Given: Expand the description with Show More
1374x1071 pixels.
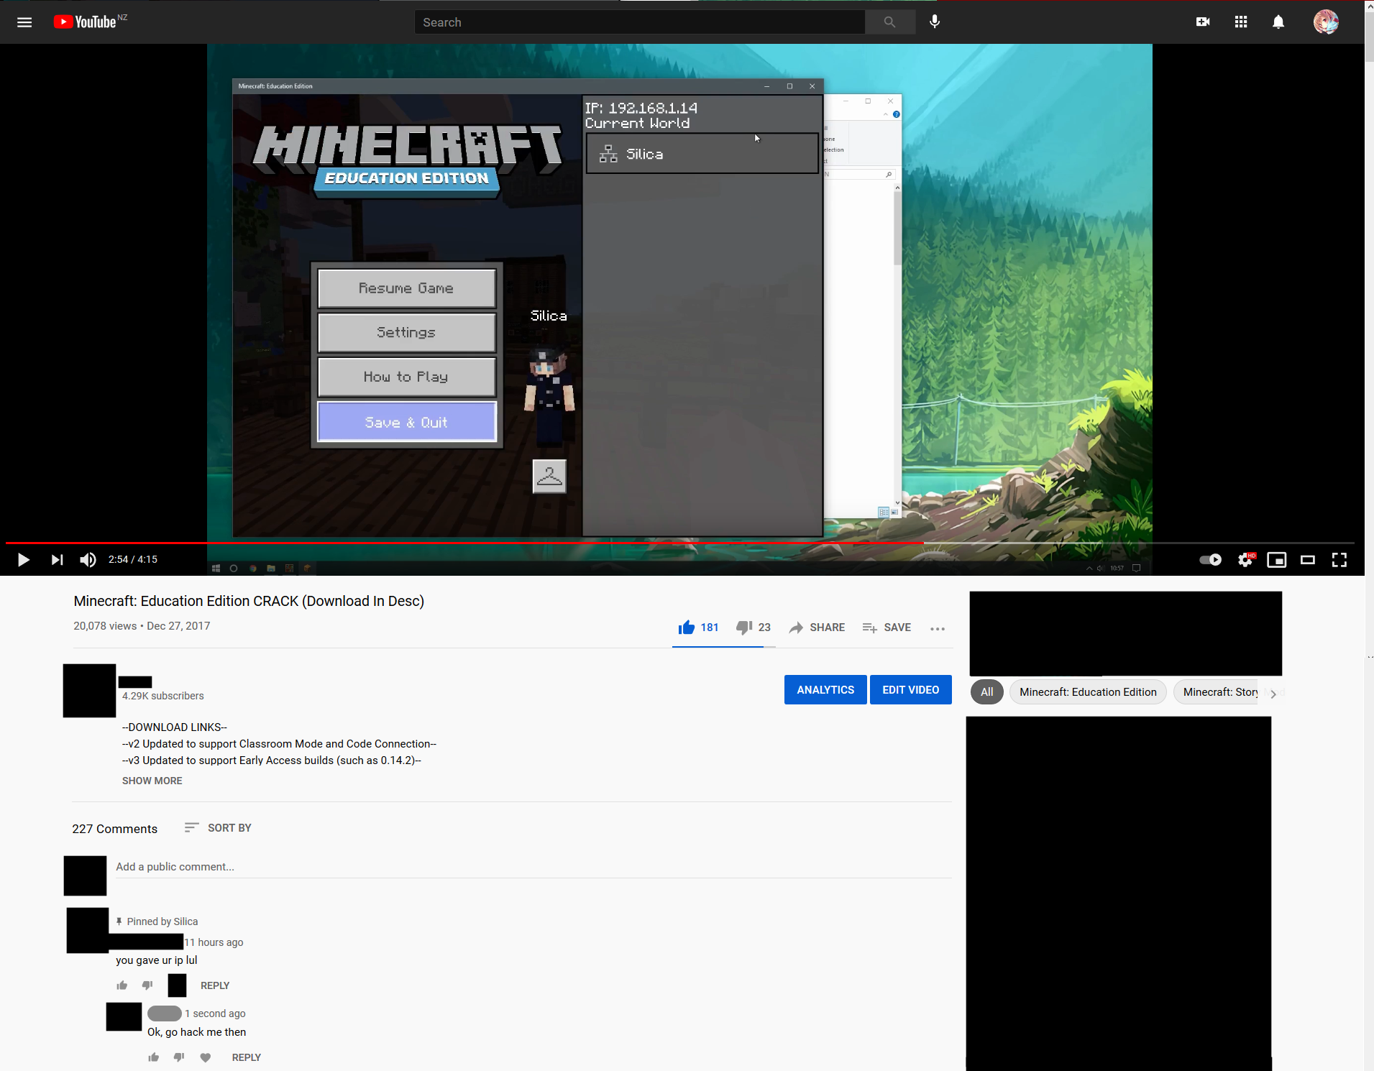Looking at the screenshot, I should (x=152, y=780).
